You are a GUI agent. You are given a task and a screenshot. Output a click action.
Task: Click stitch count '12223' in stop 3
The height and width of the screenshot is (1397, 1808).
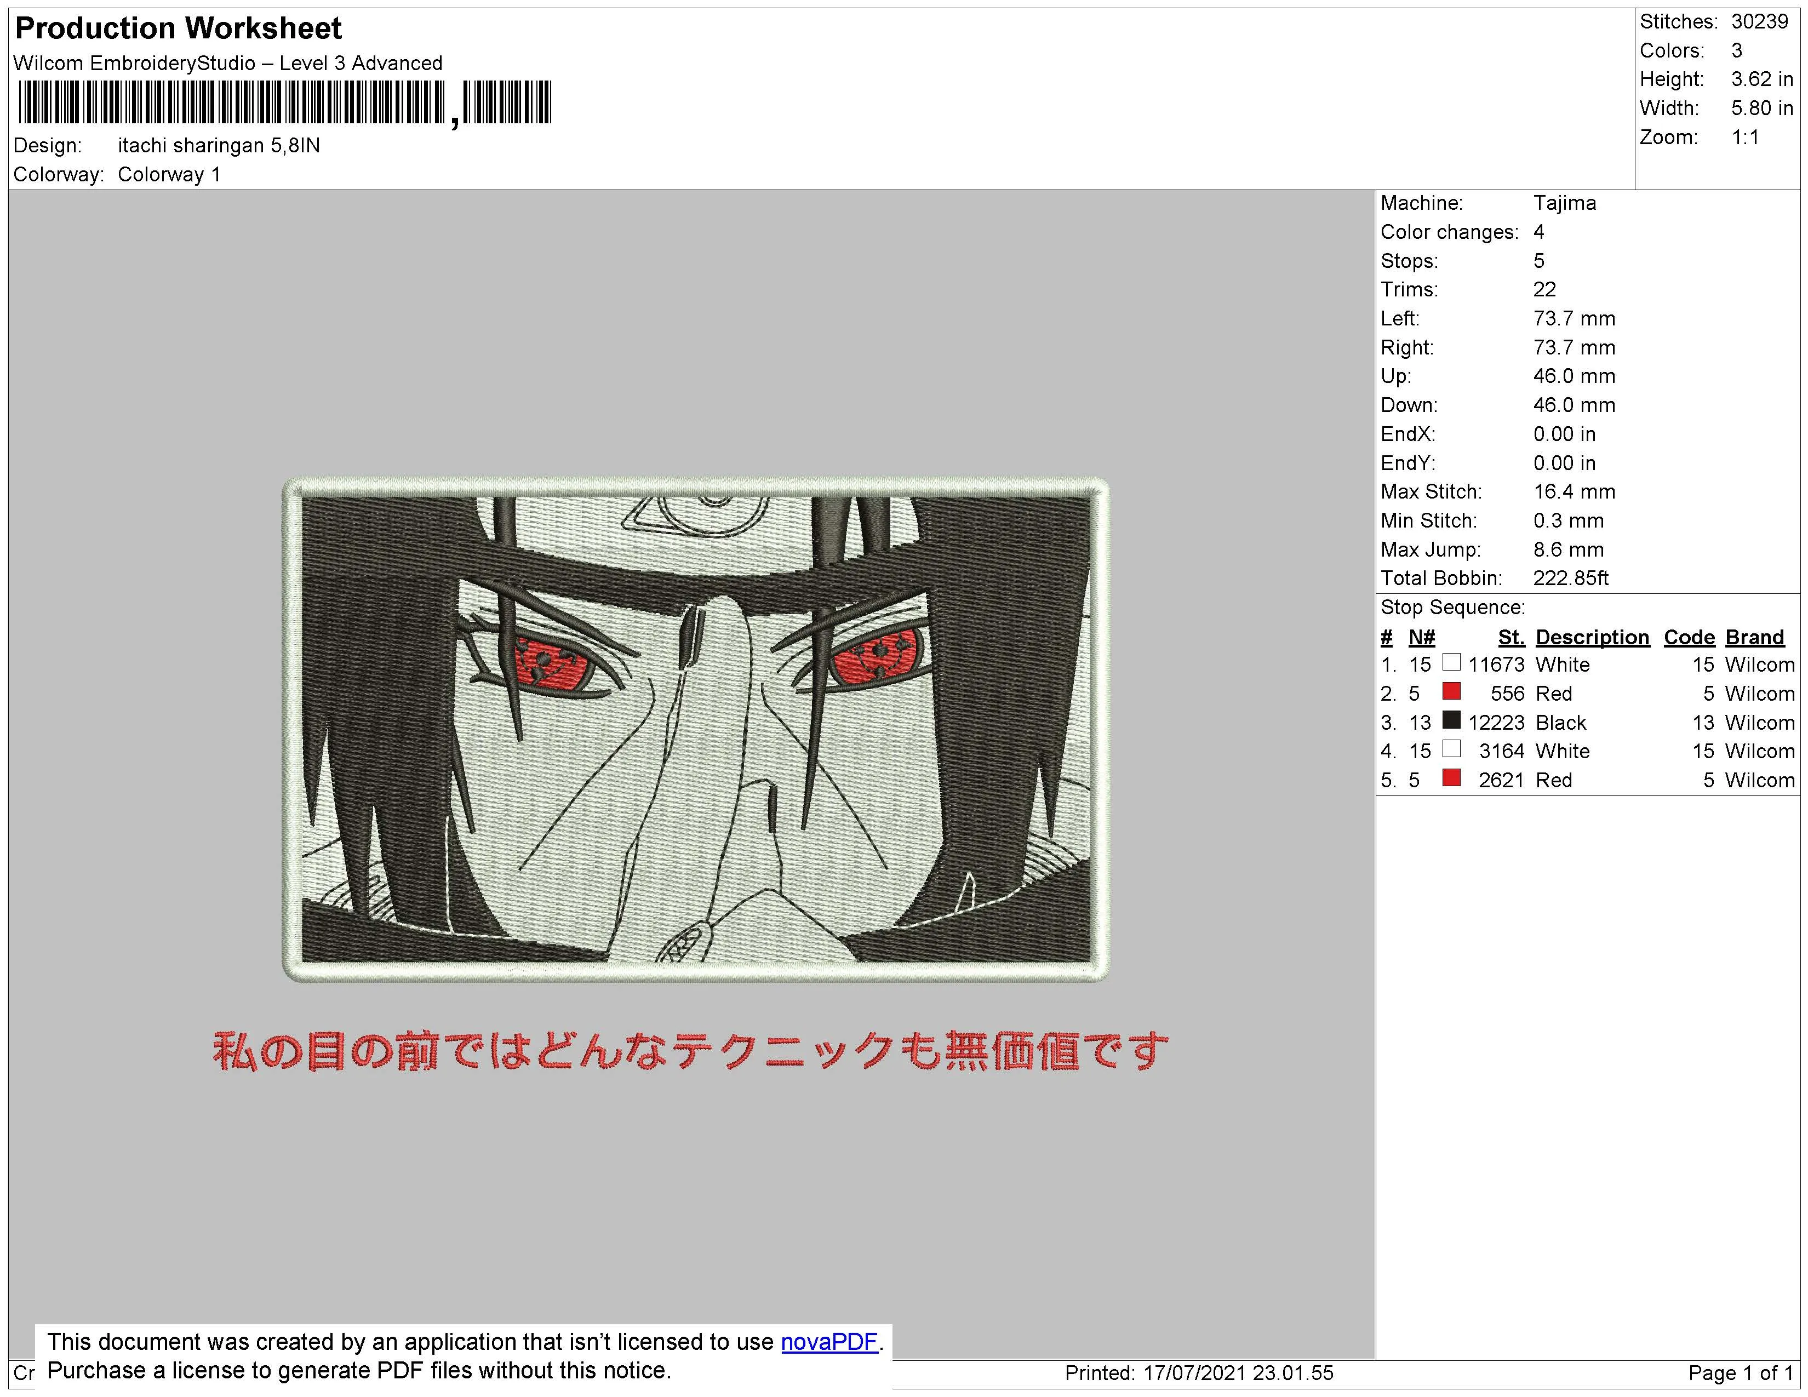point(1496,723)
